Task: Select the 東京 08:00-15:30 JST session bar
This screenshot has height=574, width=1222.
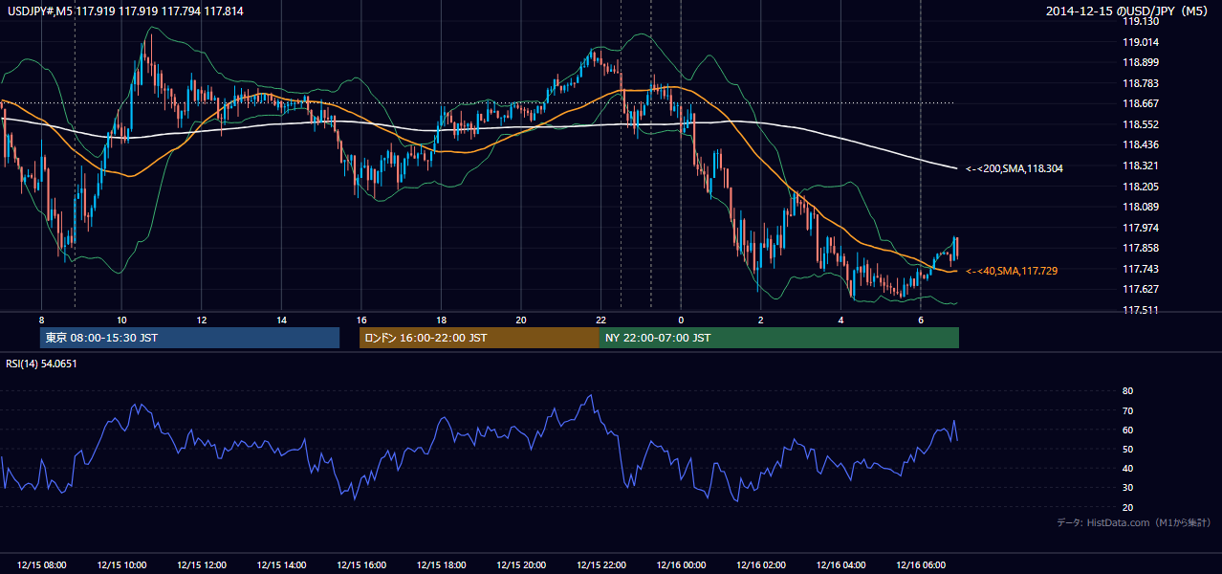Action: (190, 338)
